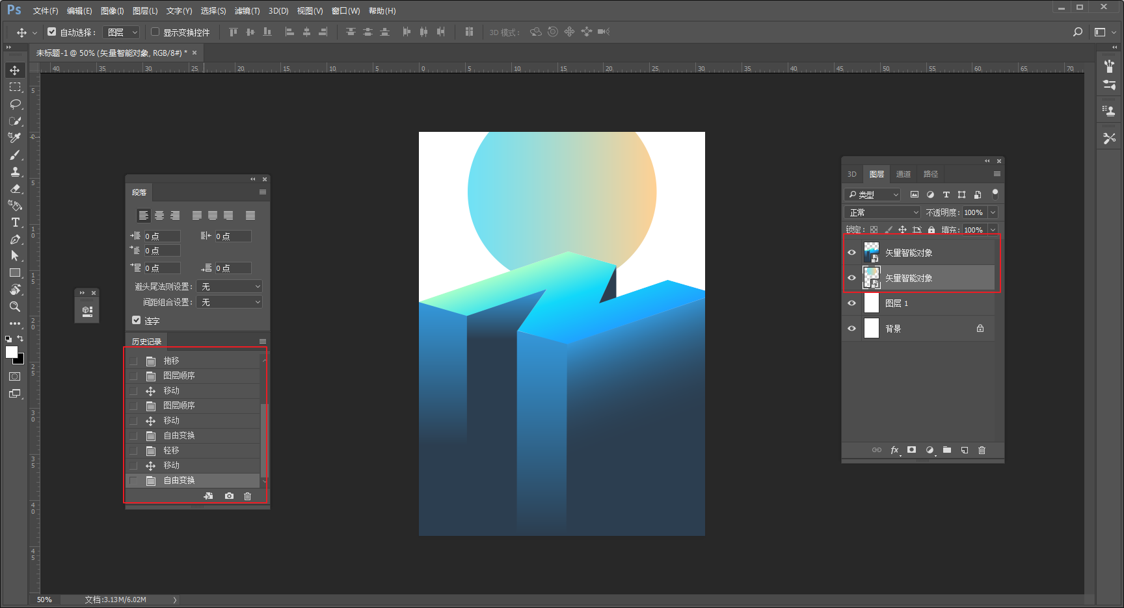Lock all with padlock next to 锁定
The width and height of the screenshot is (1124, 608).
click(931, 230)
